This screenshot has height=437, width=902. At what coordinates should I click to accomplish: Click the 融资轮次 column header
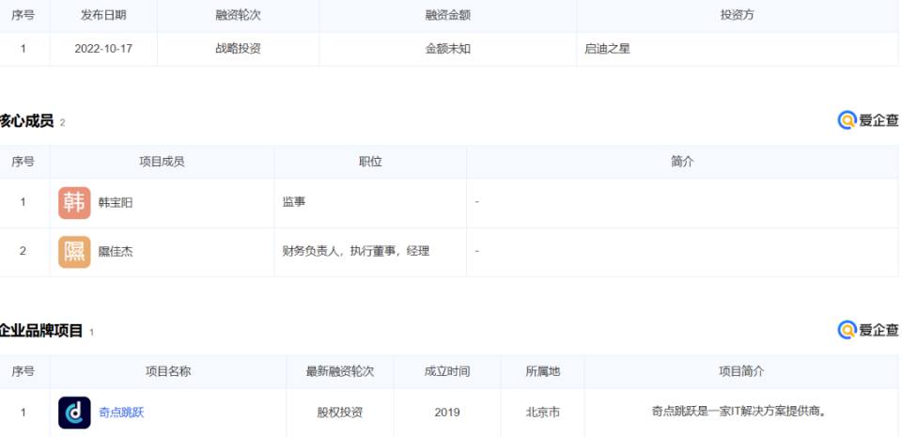(x=238, y=16)
